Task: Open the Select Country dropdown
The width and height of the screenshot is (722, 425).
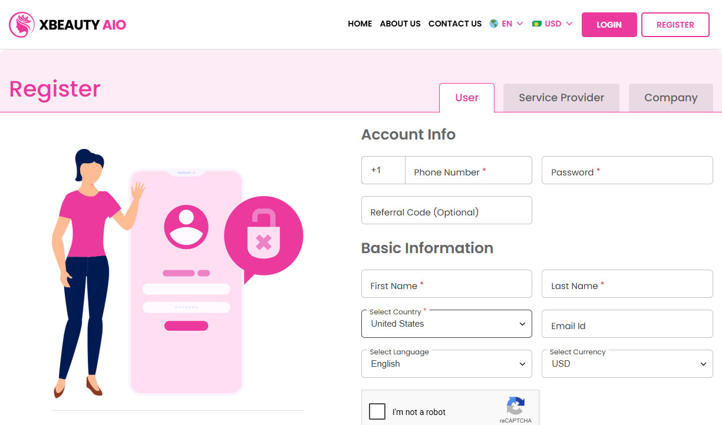Action: point(446,324)
